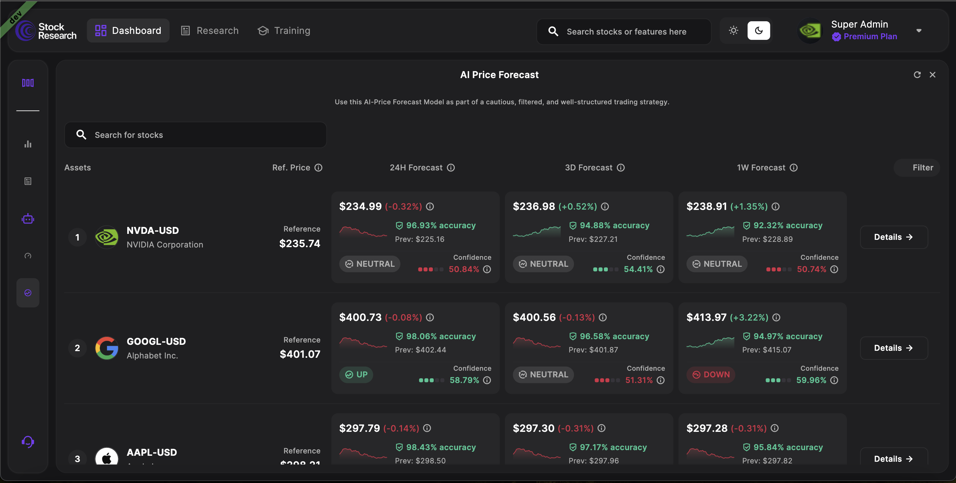Screen dimensions: 956x483
Task: Click info icon beside $400.56 forecast
Action: click(603, 318)
